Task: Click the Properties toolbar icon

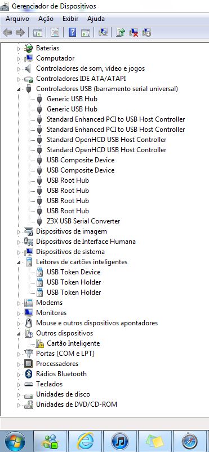Action: (55, 32)
